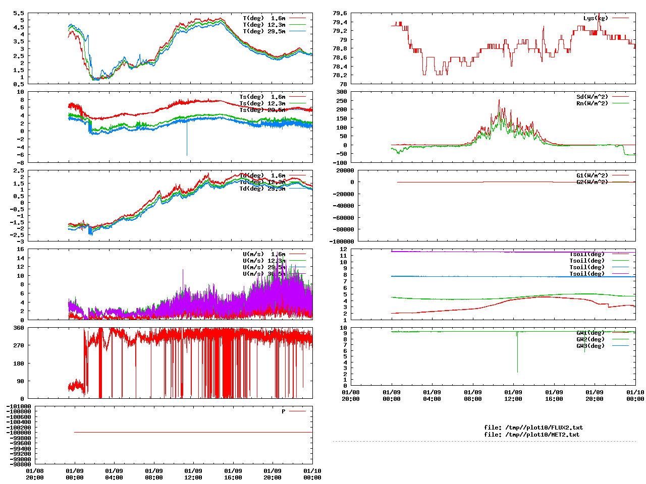Click the red line sample beside "Lys(kg)"

click(621, 18)
